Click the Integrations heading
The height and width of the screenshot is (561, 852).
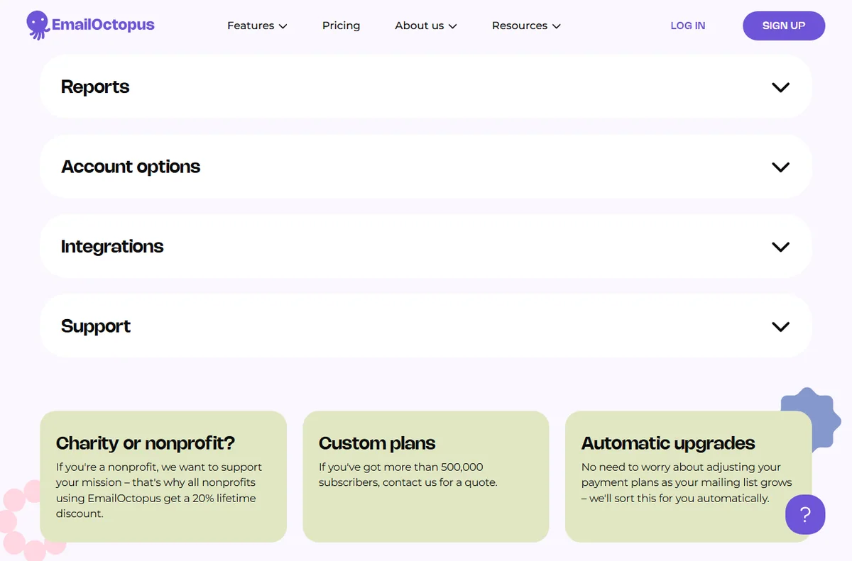(112, 247)
